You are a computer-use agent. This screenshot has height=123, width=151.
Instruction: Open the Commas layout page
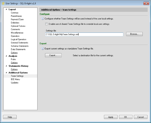[x=15, y=13]
